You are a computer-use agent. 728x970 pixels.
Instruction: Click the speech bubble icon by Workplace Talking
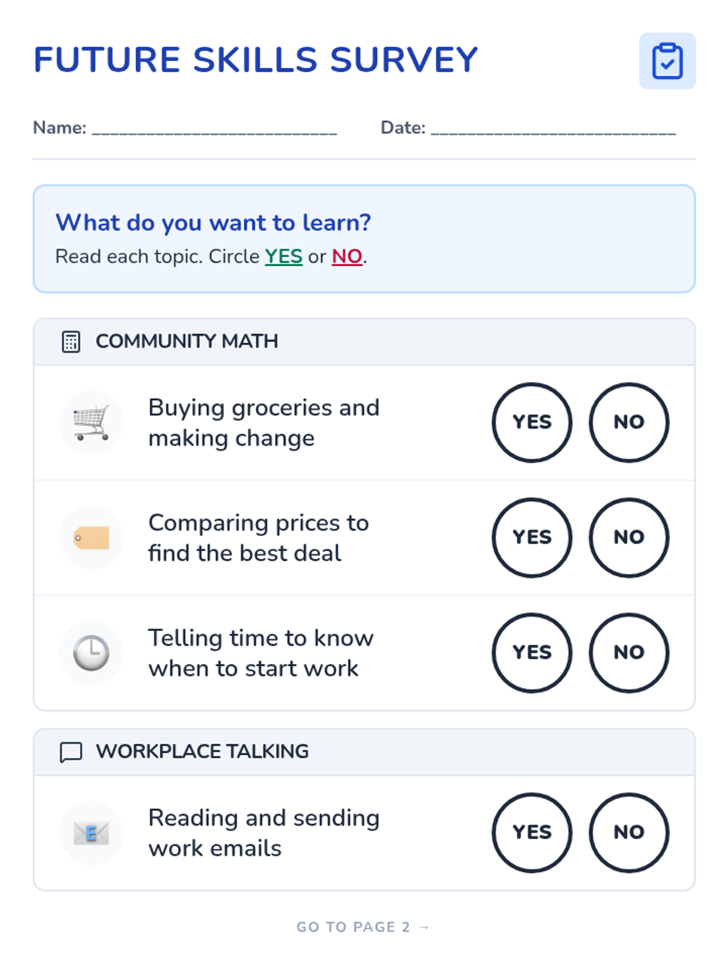point(71,752)
